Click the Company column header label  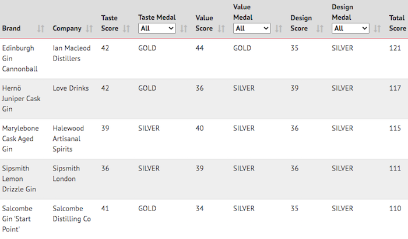point(67,28)
